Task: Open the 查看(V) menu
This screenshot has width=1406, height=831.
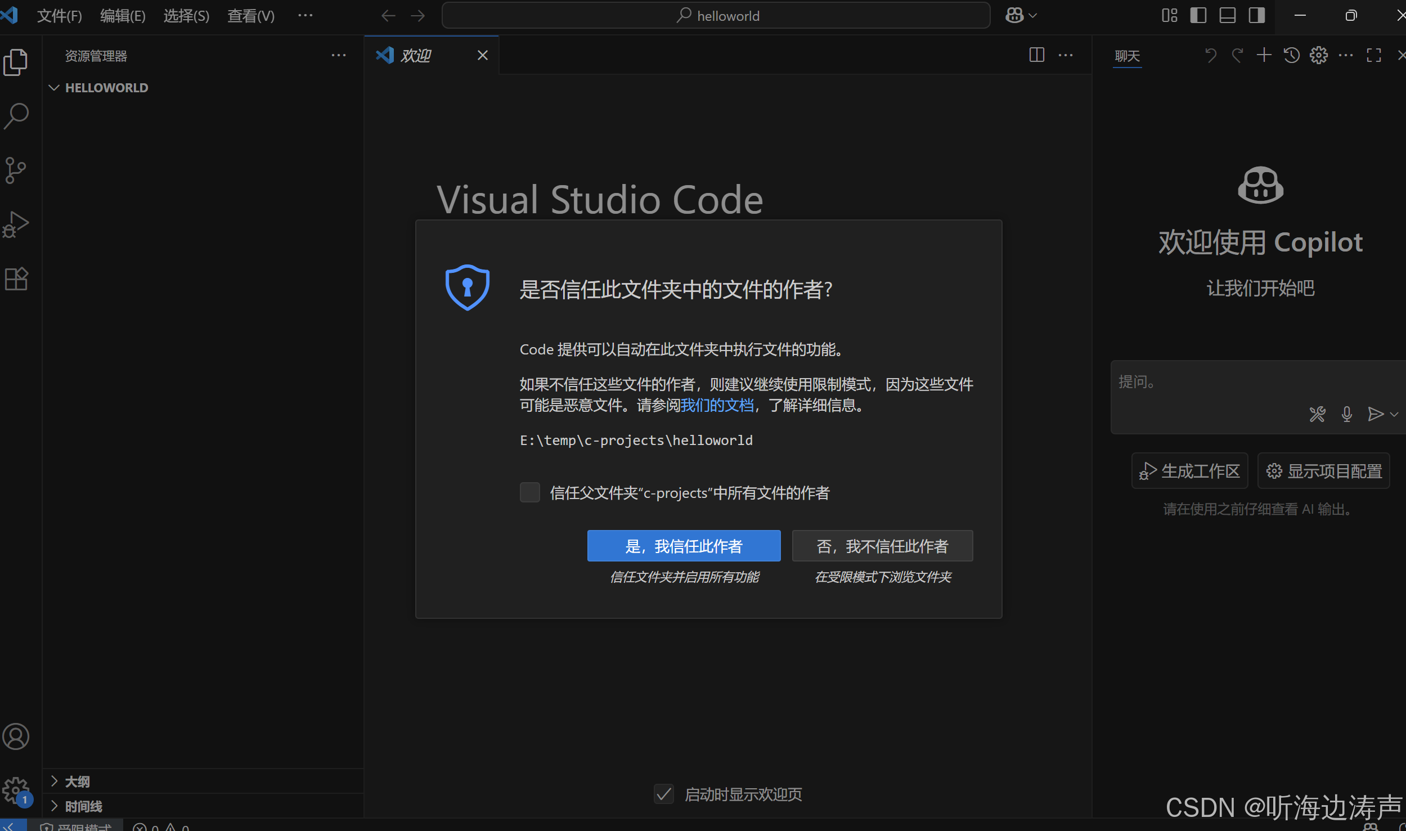Action: click(x=251, y=16)
